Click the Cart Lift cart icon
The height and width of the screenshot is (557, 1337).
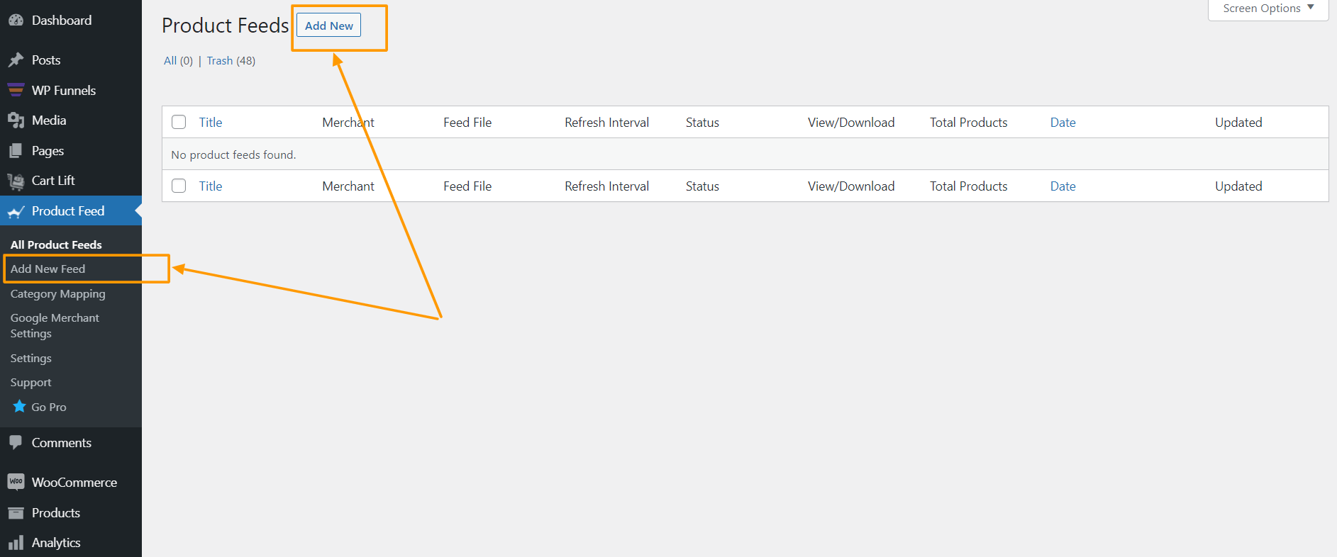[16, 181]
